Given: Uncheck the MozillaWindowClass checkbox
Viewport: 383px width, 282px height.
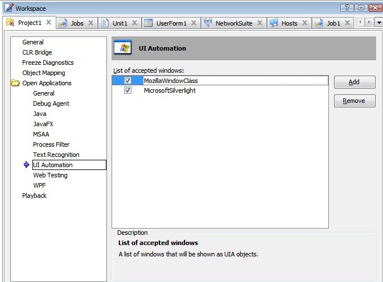Looking at the screenshot, I should click(128, 81).
